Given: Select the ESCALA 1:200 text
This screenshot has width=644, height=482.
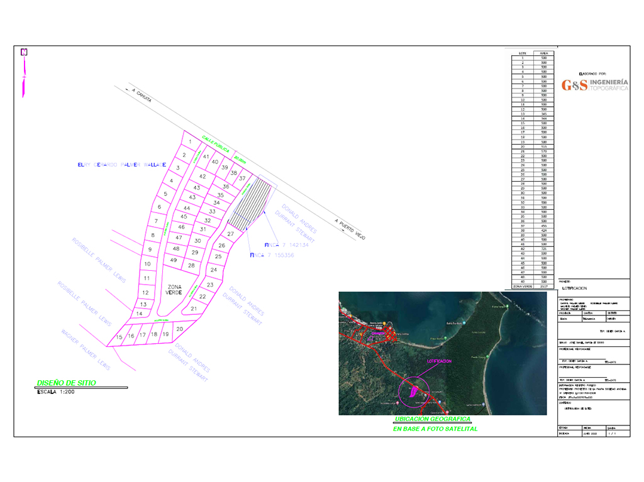Looking at the screenshot, I should coord(56,392).
